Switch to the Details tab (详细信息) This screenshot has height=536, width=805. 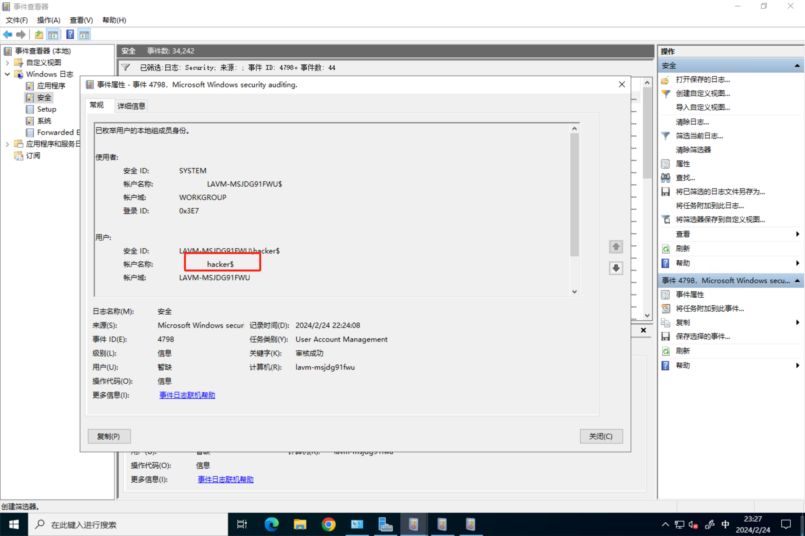coord(131,106)
